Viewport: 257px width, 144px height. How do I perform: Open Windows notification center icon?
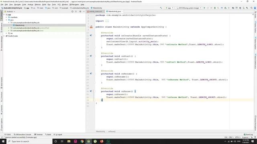coord(253,141)
